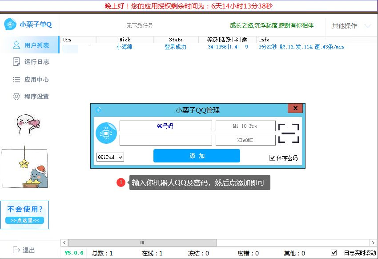
Task: Click the document icon beside 运行日志
Action: click(x=16, y=62)
